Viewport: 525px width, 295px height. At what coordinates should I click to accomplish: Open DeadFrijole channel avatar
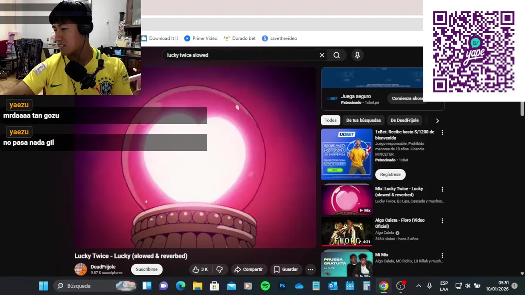pyautogui.click(x=81, y=269)
